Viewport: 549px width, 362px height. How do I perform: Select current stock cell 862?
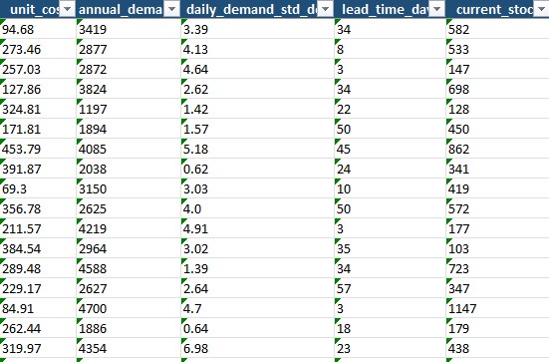(x=497, y=149)
